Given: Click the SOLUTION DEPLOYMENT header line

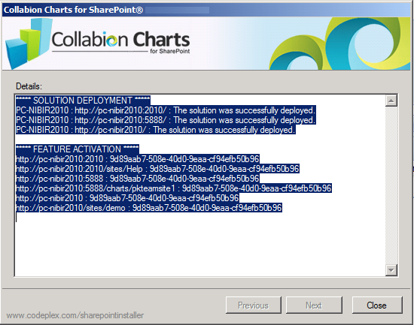Looking at the screenshot, I should click(83, 101).
